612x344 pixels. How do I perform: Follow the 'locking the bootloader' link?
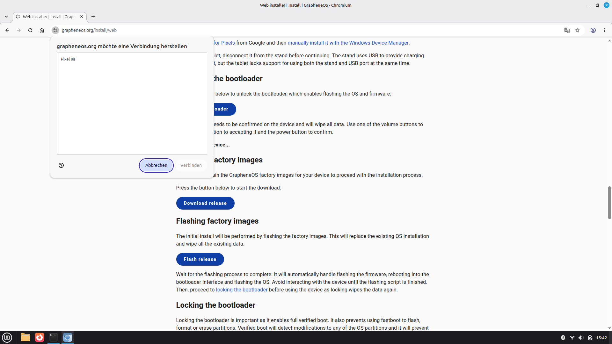(x=242, y=290)
